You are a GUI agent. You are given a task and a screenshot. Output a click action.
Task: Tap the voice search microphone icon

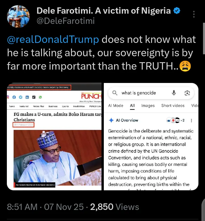(174, 93)
